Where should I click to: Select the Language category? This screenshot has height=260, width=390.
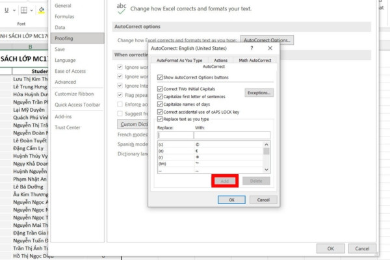tap(77, 60)
